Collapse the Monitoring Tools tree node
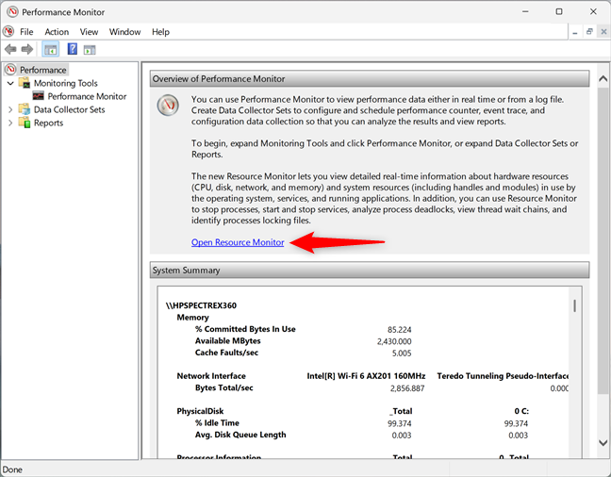 10,83
